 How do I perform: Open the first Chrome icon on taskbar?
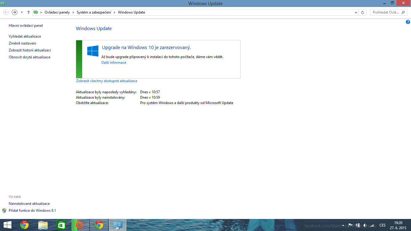[x=24, y=225]
